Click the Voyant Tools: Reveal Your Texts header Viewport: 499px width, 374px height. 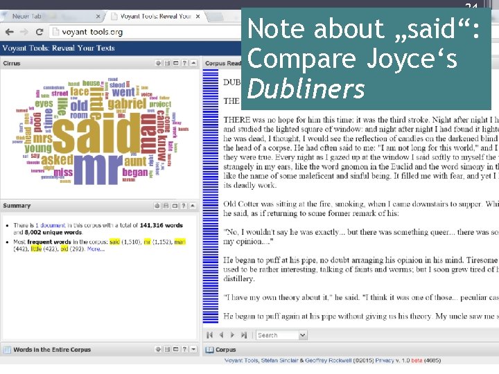coord(58,48)
